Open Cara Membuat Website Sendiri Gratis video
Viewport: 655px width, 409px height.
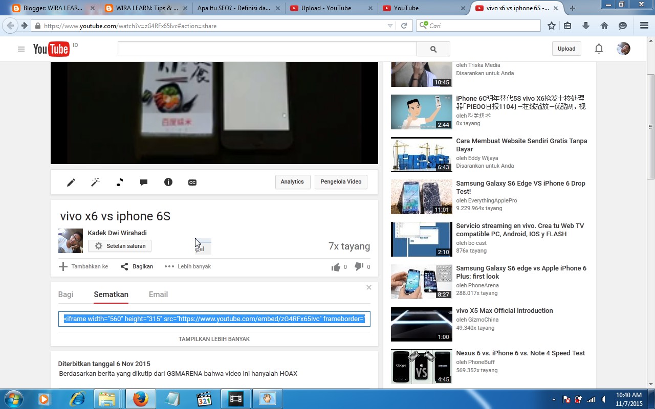tap(521, 145)
